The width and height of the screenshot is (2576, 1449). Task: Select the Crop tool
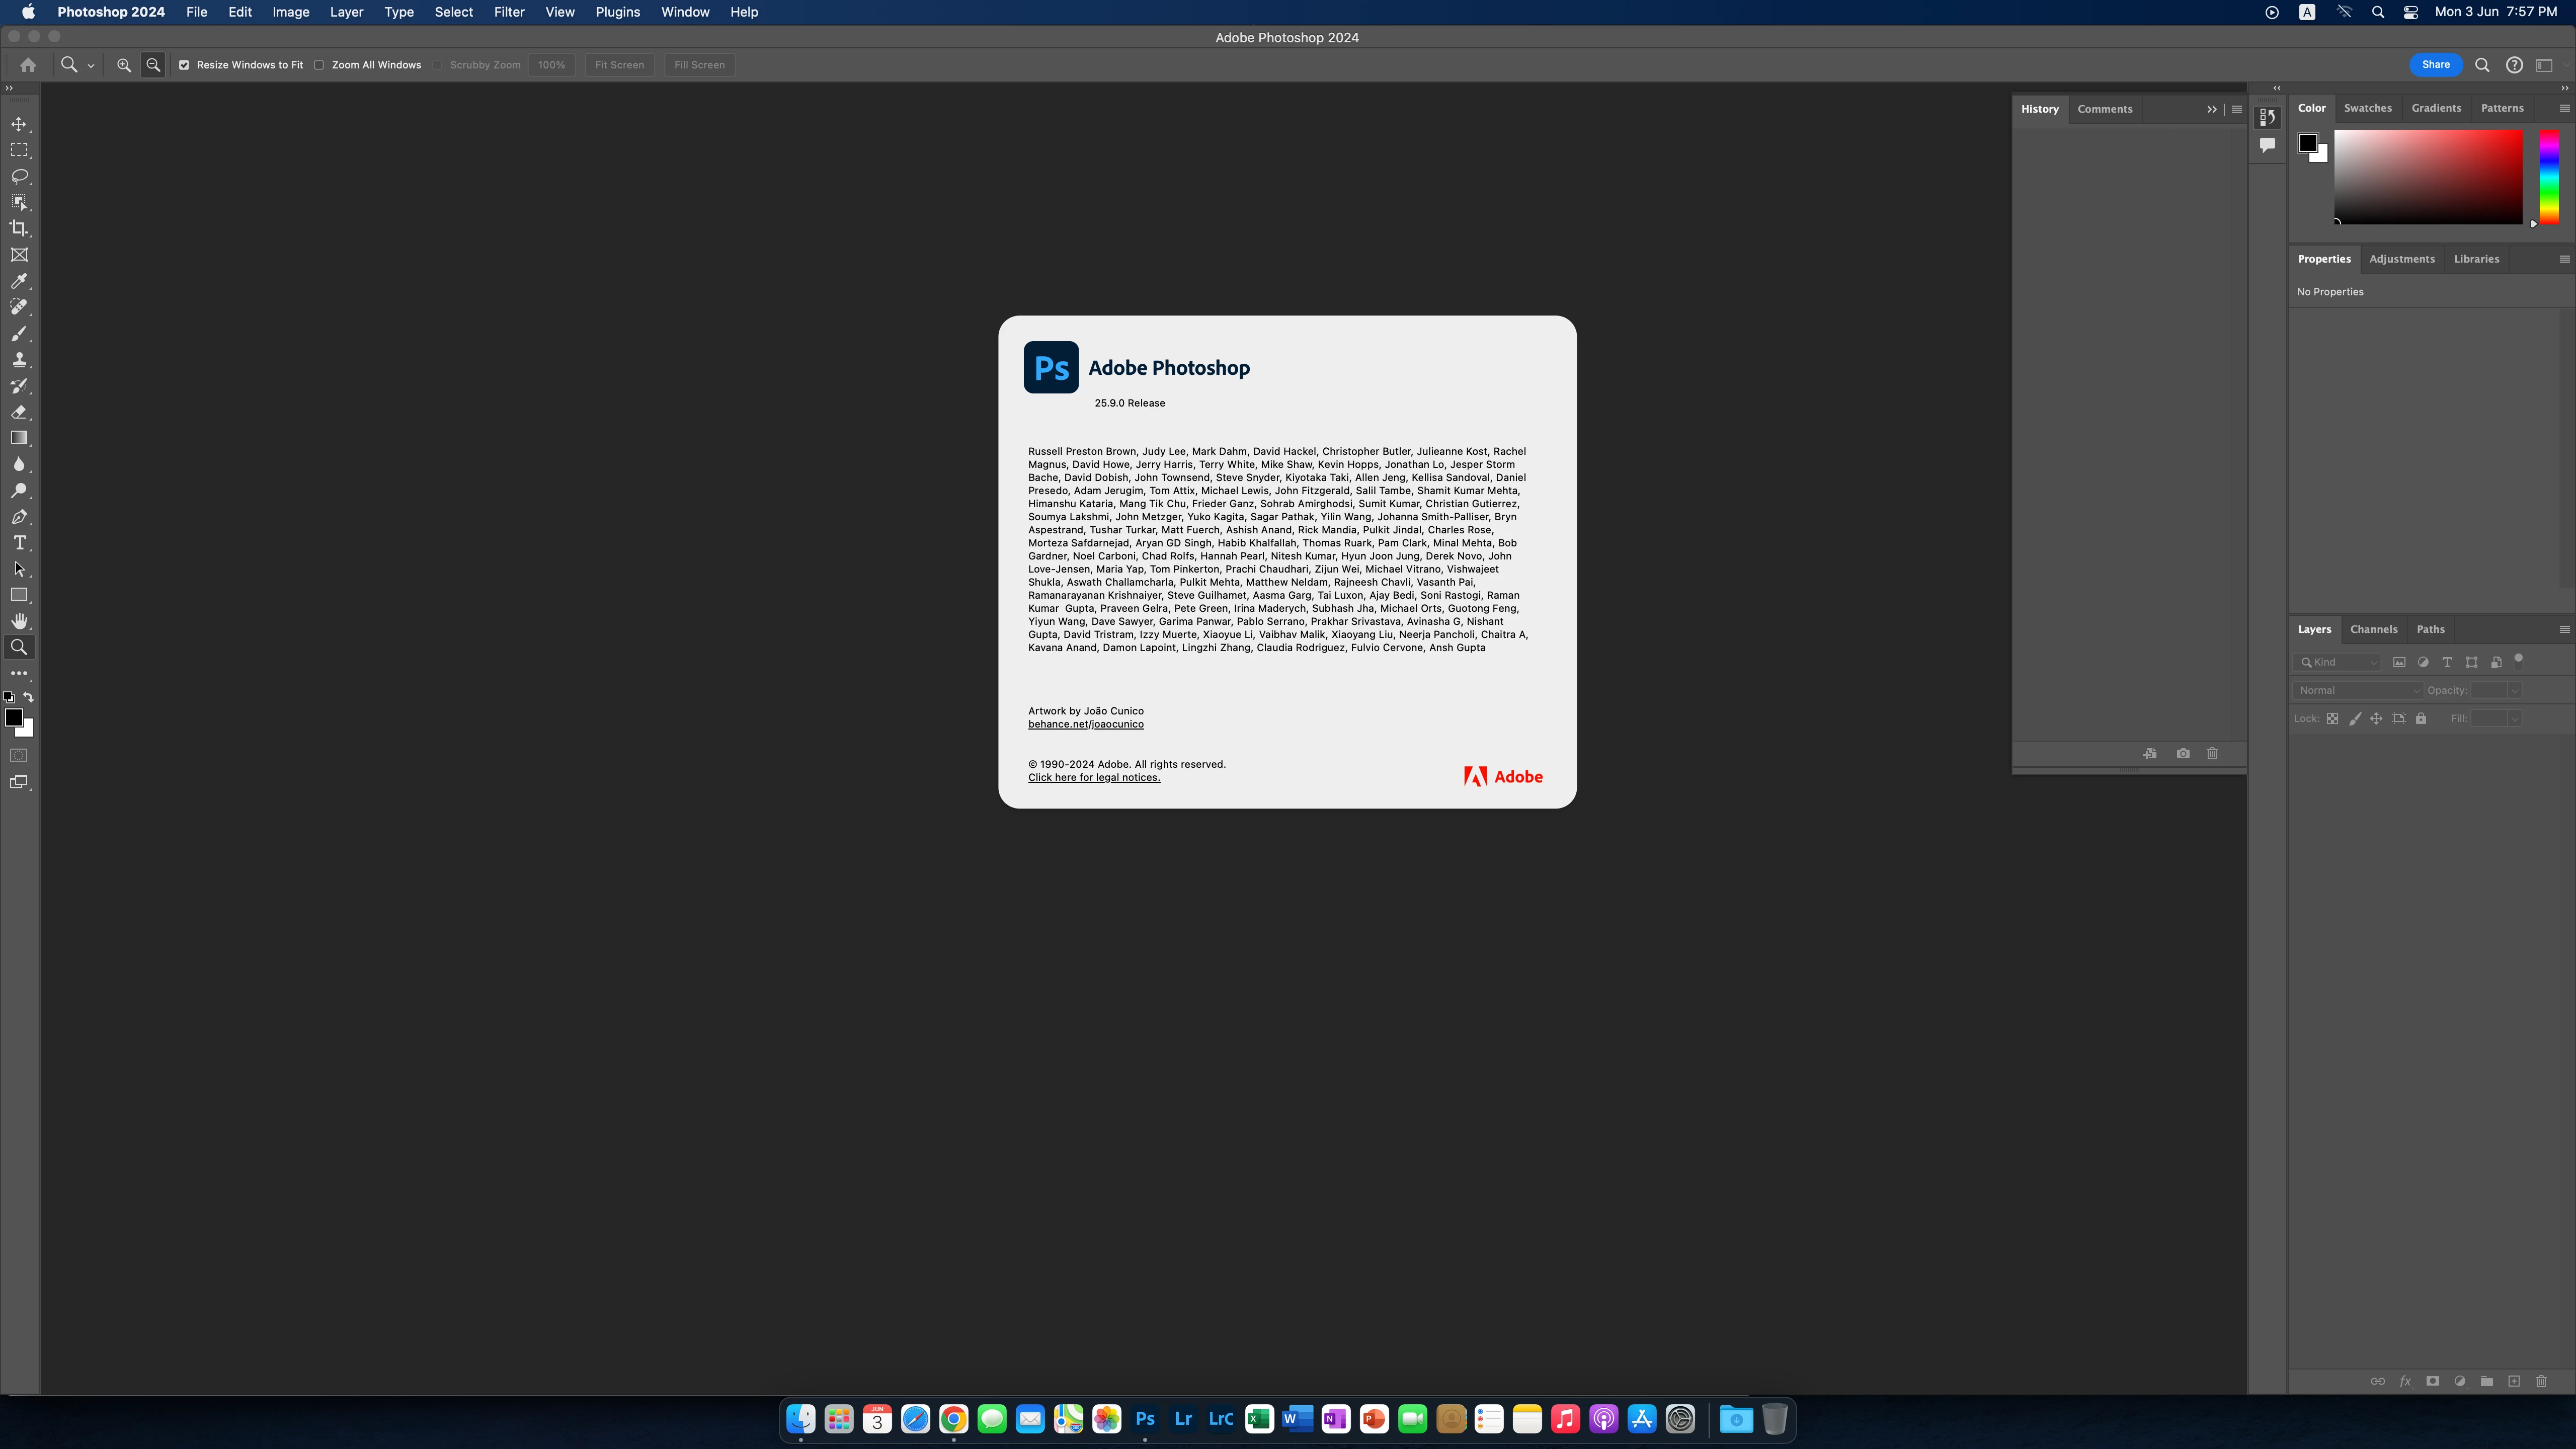pyautogui.click(x=19, y=229)
